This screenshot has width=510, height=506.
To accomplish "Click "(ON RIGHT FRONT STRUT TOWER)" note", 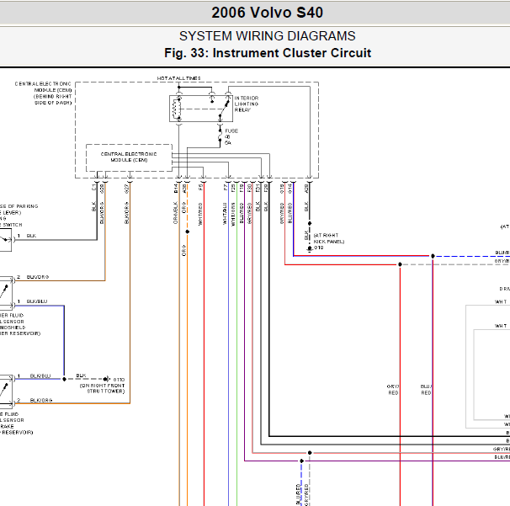I will point(102,388).
